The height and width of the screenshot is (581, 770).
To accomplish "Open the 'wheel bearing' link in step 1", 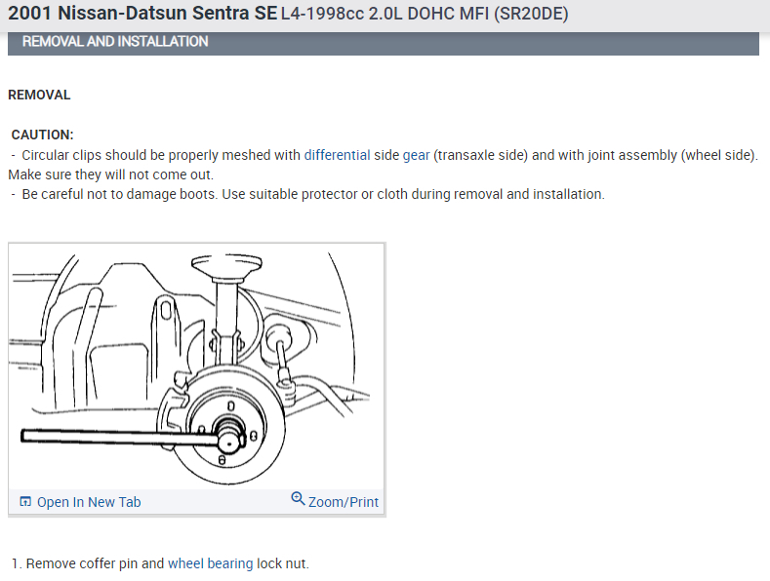I will click(x=210, y=563).
